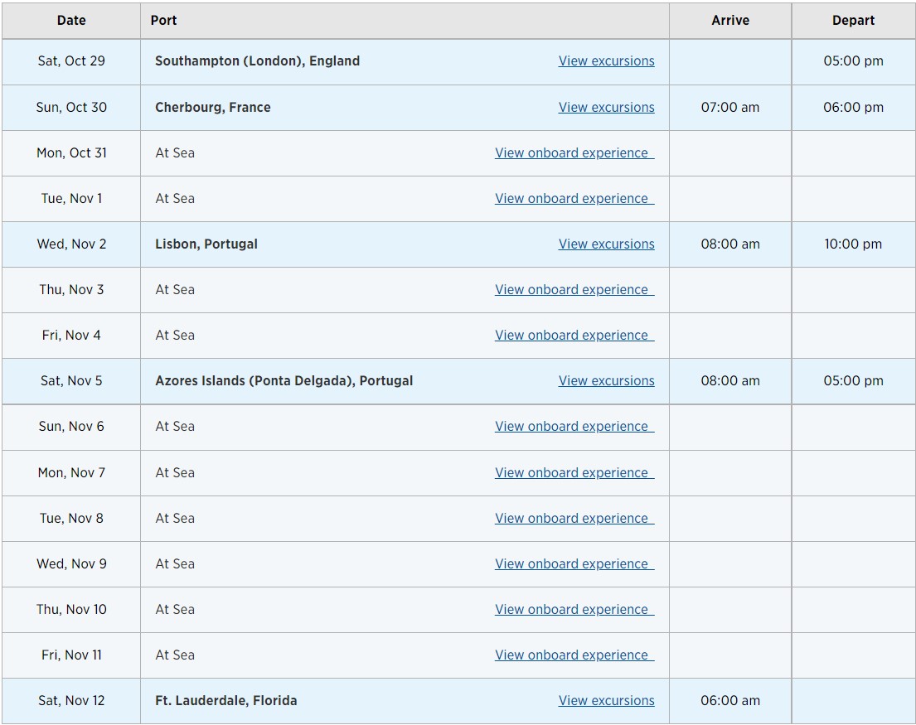This screenshot has width=916, height=725.
Task: Select the Mon, Oct 31 date cell
Action: 71,153
